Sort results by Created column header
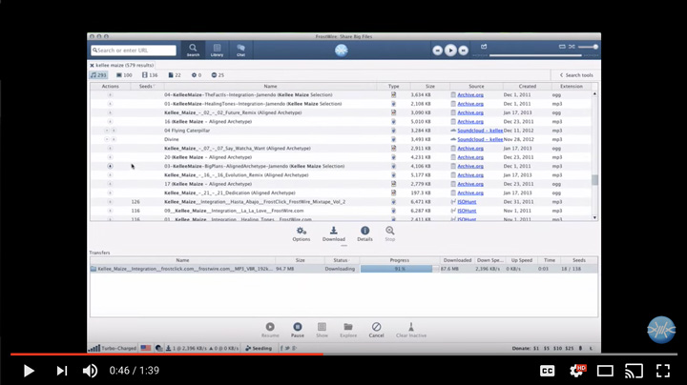The width and height of the screenshot is (687, 385). [527, 86]
